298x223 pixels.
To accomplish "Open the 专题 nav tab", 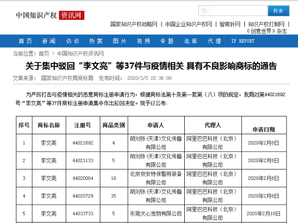I will (x=167, y=41).
